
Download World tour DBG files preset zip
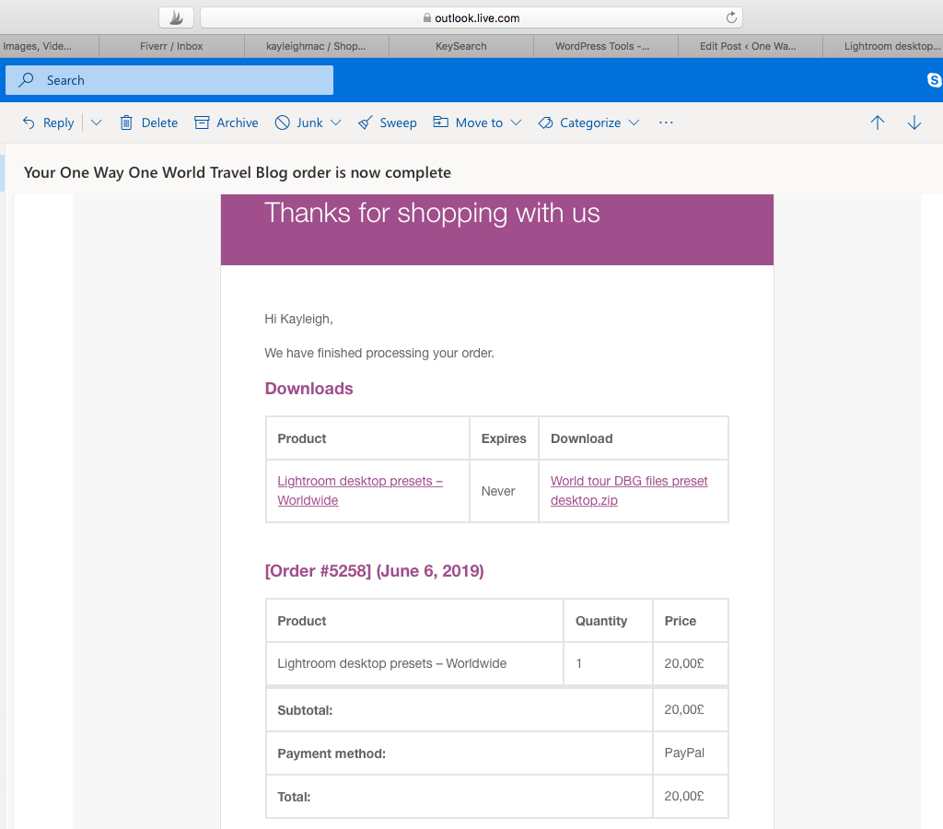629,491
